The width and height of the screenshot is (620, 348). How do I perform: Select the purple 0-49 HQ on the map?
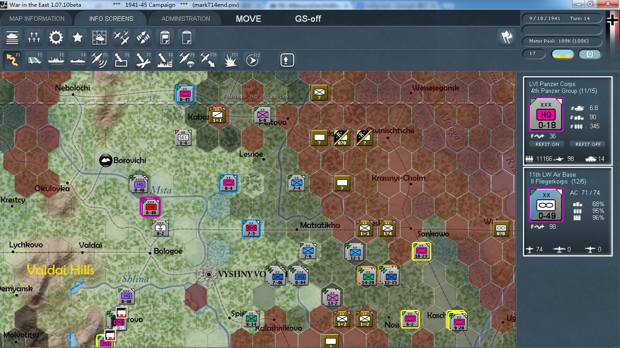(151, 207)
